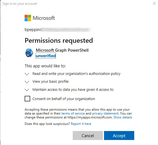Report the app via Report it here
This screenshot has height=145, width=158.
tap(81, 124)
